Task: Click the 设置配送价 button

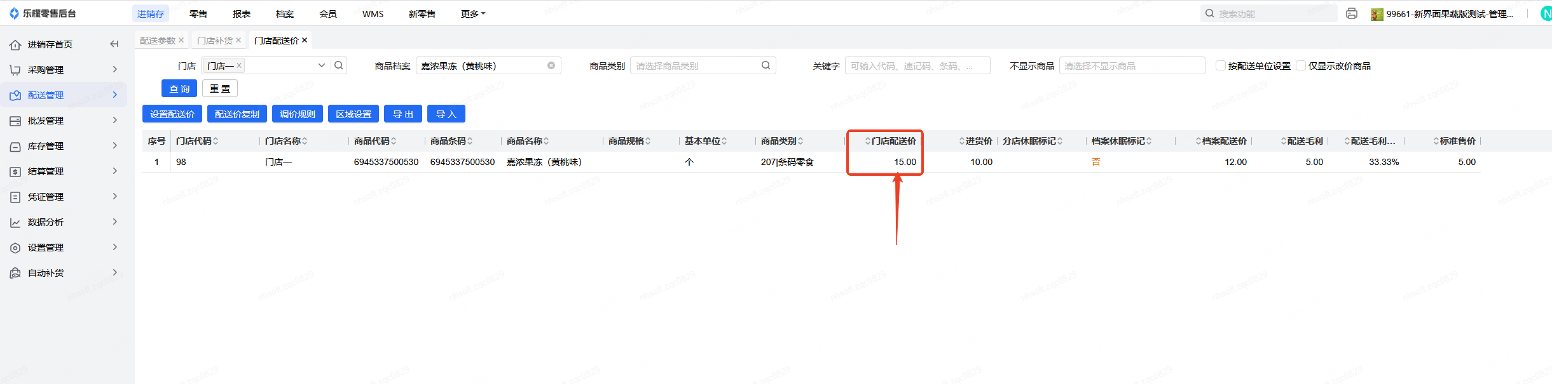Action: coord(172,114)
